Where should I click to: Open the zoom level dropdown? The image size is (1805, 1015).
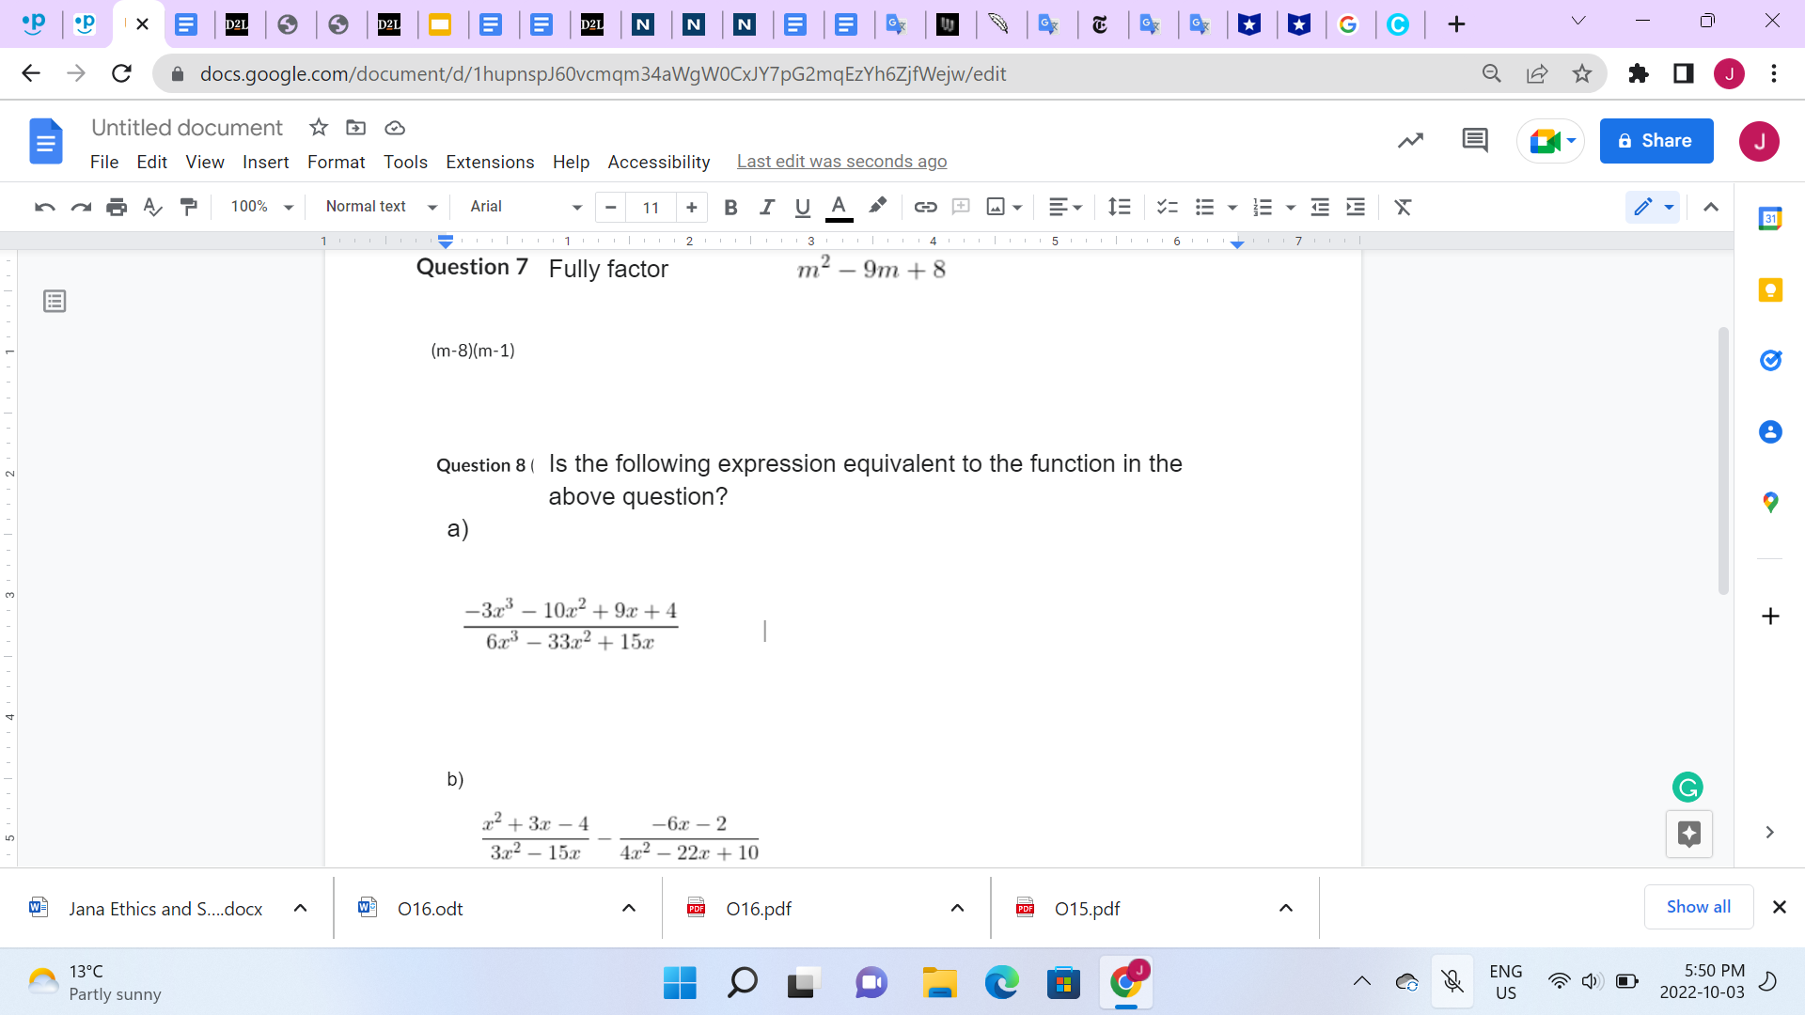point(259,207)
